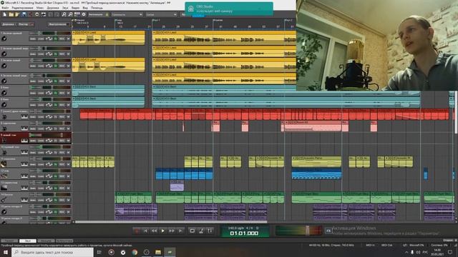Toggle loop mode in the transport
The image size is (458, 257).
click(x=193, y=231)
